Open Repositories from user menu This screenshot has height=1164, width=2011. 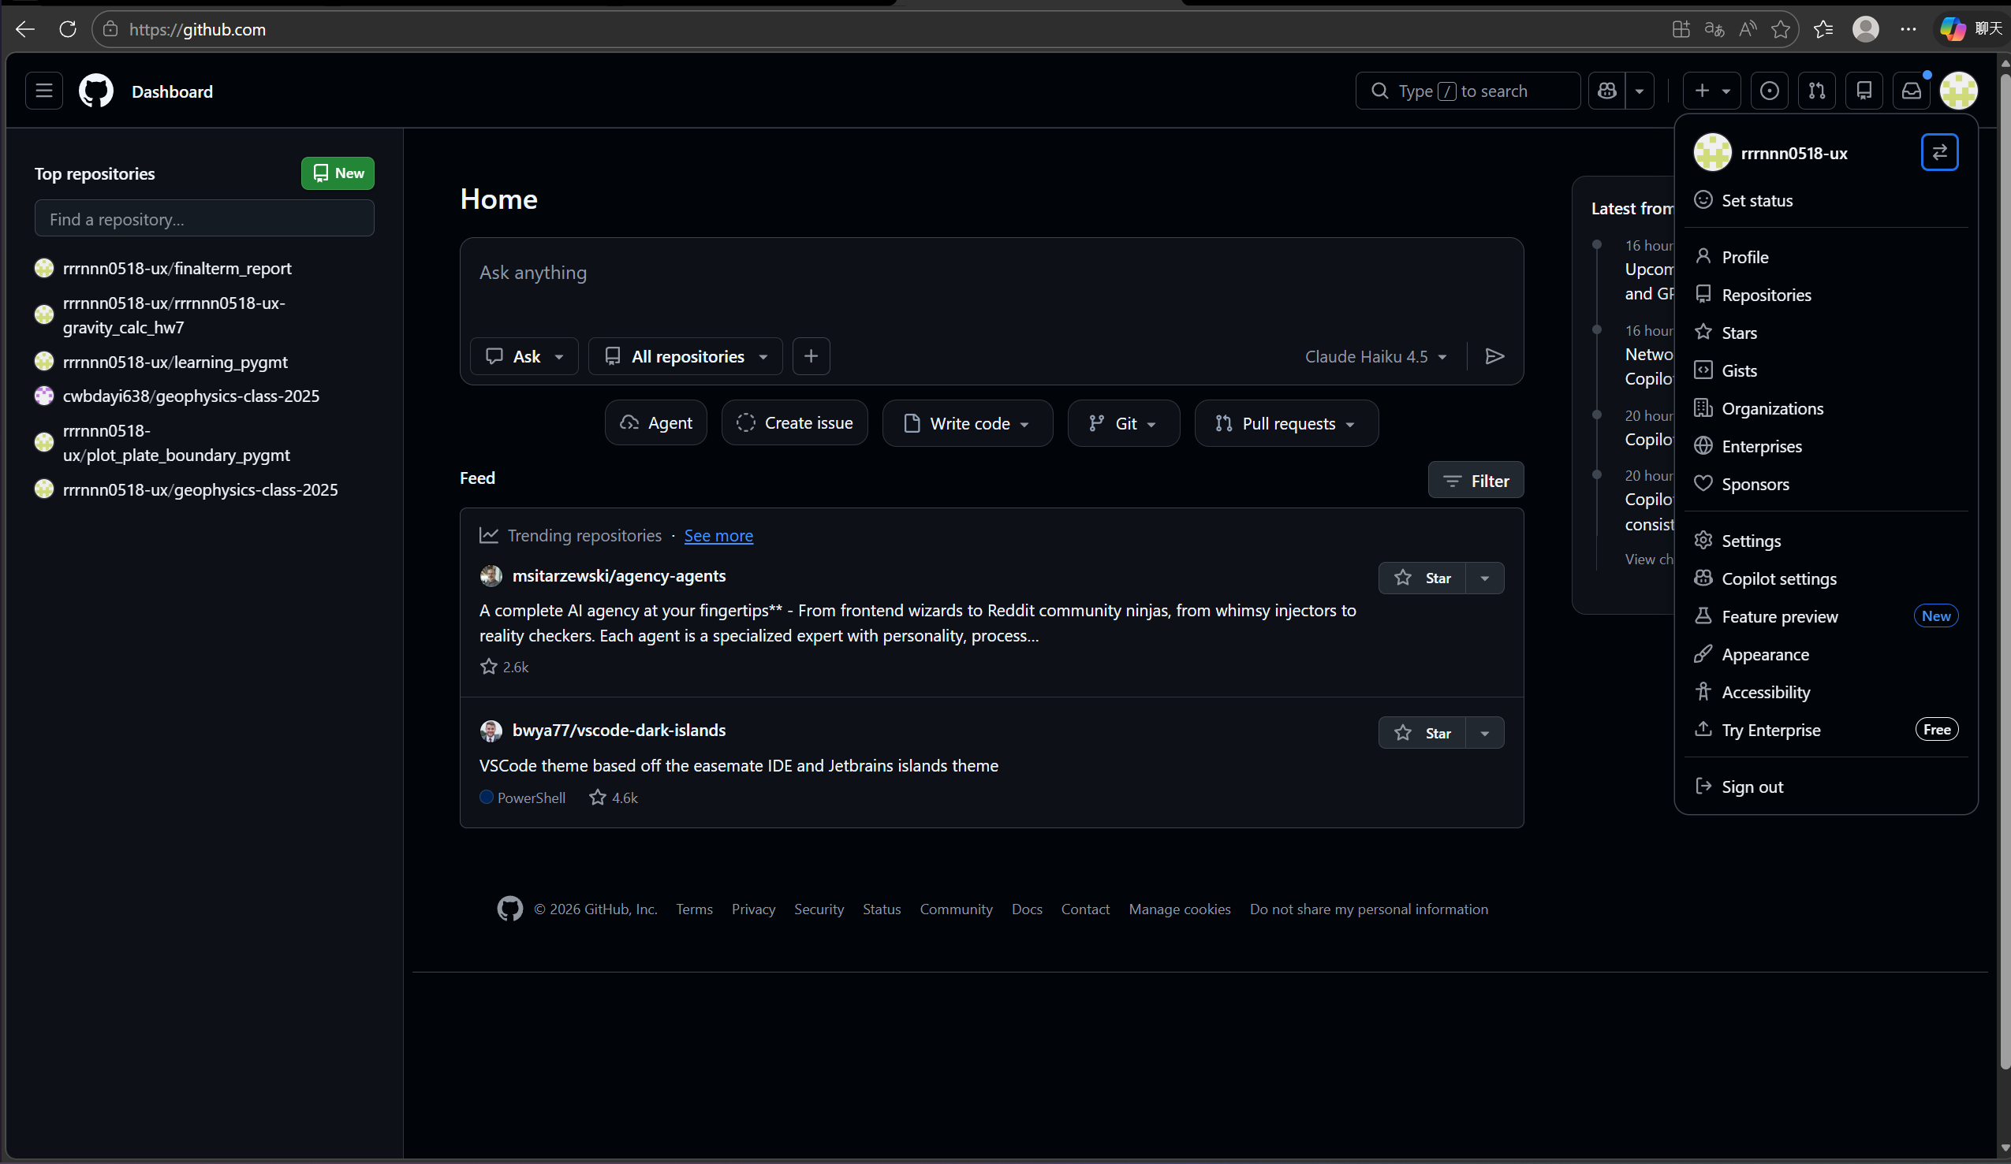coord(1826,295)
